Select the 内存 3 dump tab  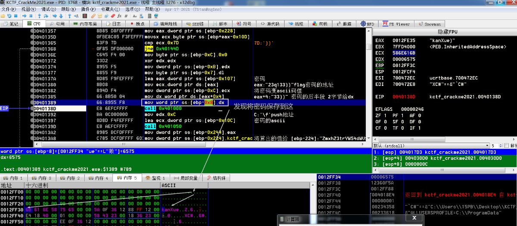(x=41, y=178)
